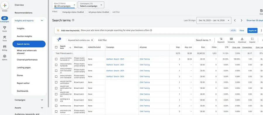Open Recommendations in the sidebar

[23, 13]
